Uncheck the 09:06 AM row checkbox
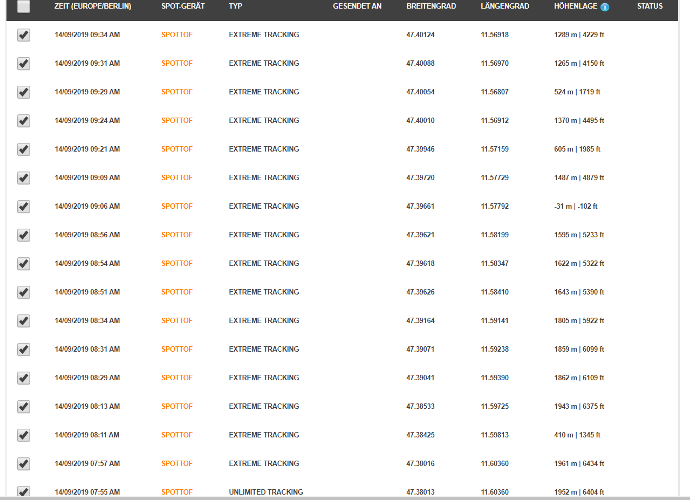 tap(24, 207)
